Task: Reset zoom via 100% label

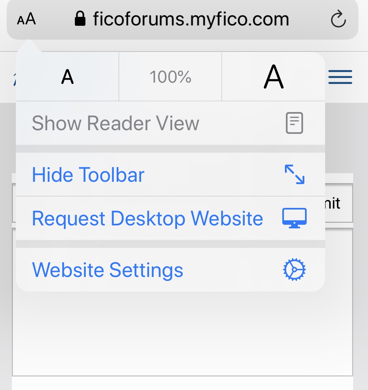Action: click(x=170, y=77)
